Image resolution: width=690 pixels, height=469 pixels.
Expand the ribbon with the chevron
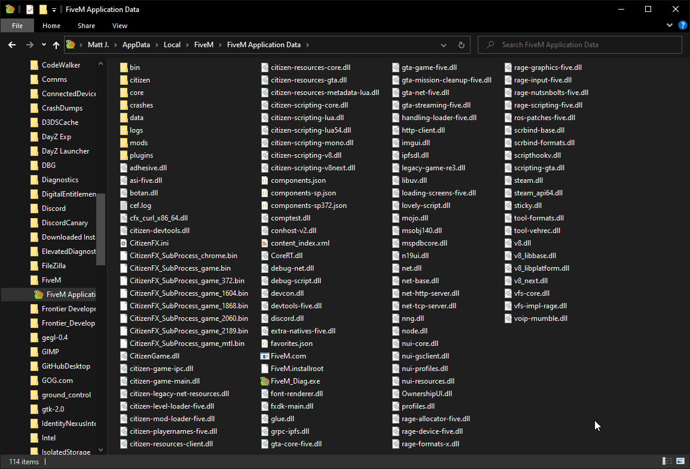(x=670, y=25)
